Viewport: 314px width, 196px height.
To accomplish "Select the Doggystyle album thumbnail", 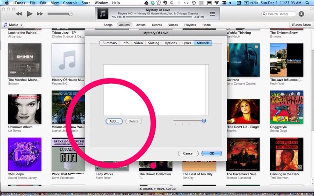I will [x=286, y=107].
